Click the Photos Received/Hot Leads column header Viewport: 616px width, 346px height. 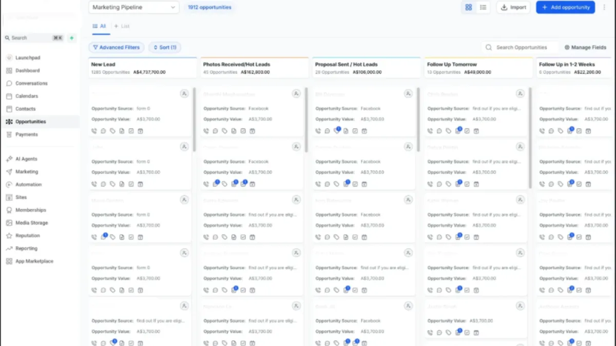tap(254, 68)
